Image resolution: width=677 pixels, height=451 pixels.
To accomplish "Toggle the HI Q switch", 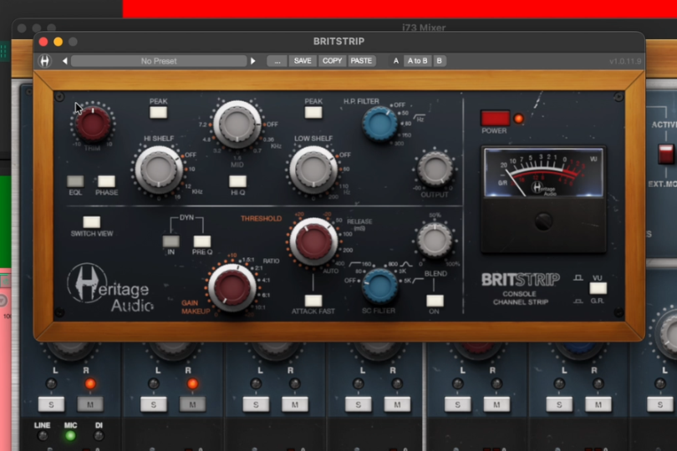I will tap(237, 181).
